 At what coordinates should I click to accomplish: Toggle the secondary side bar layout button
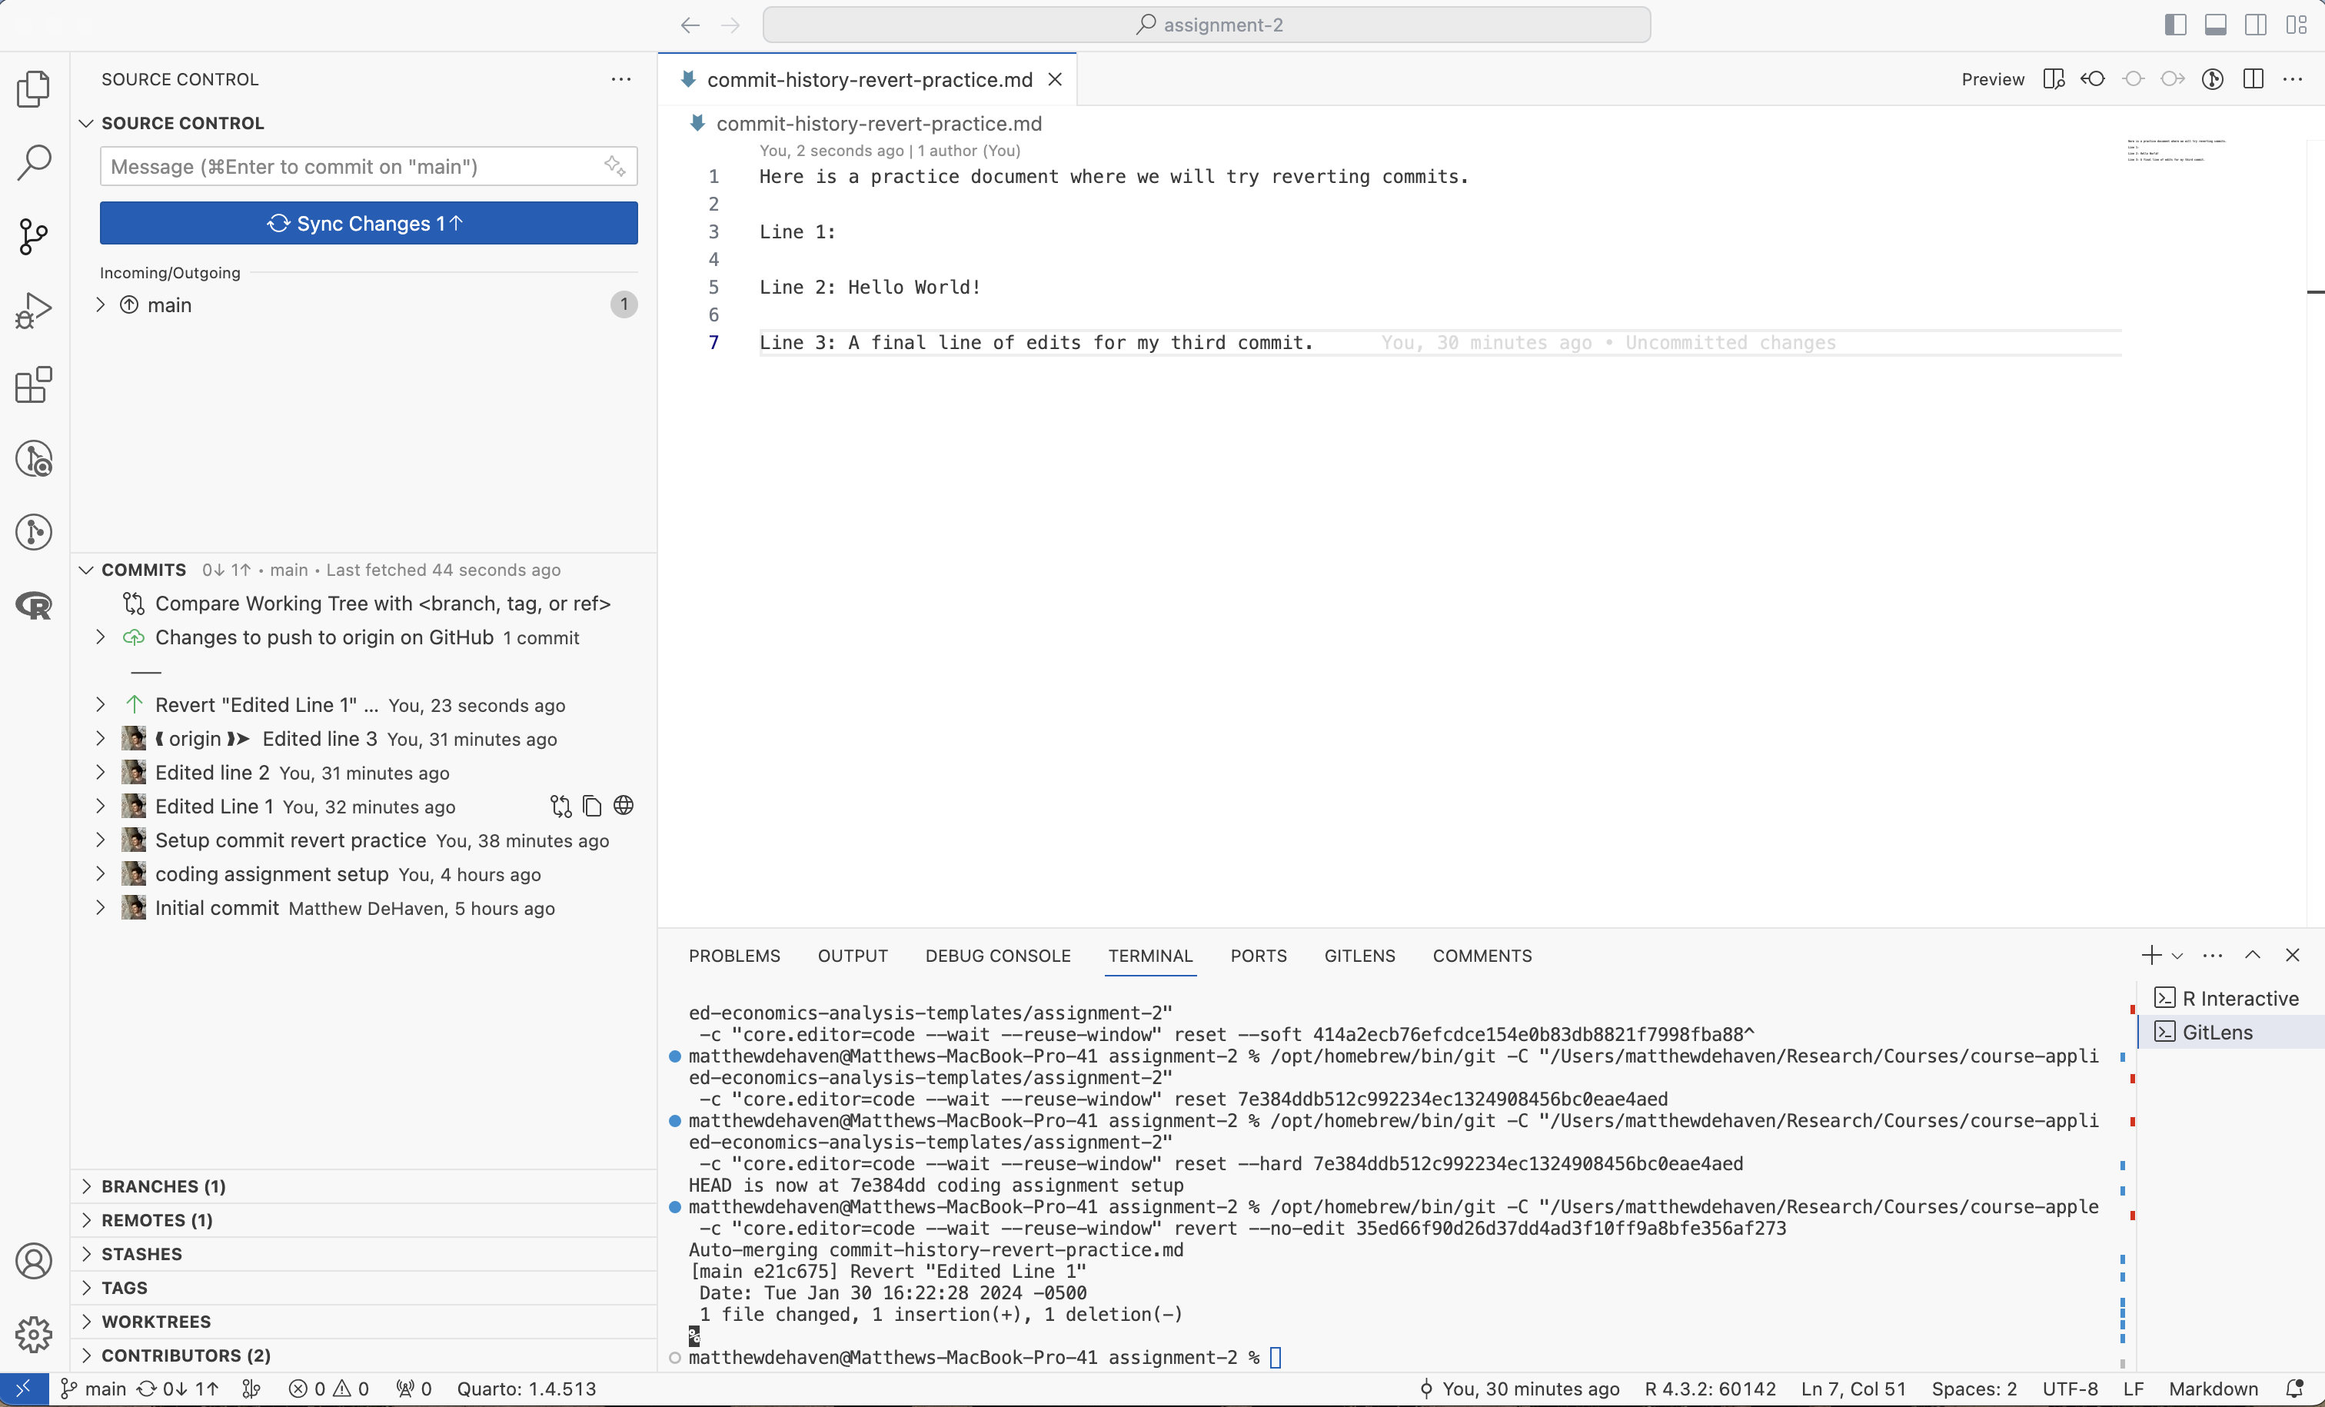click(2256, 25)
